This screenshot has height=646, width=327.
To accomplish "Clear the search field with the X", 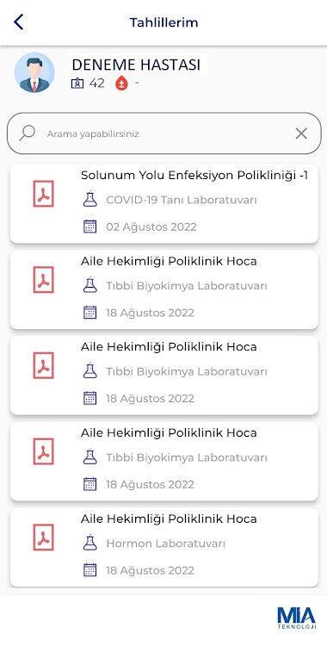I will click(301, 134).
